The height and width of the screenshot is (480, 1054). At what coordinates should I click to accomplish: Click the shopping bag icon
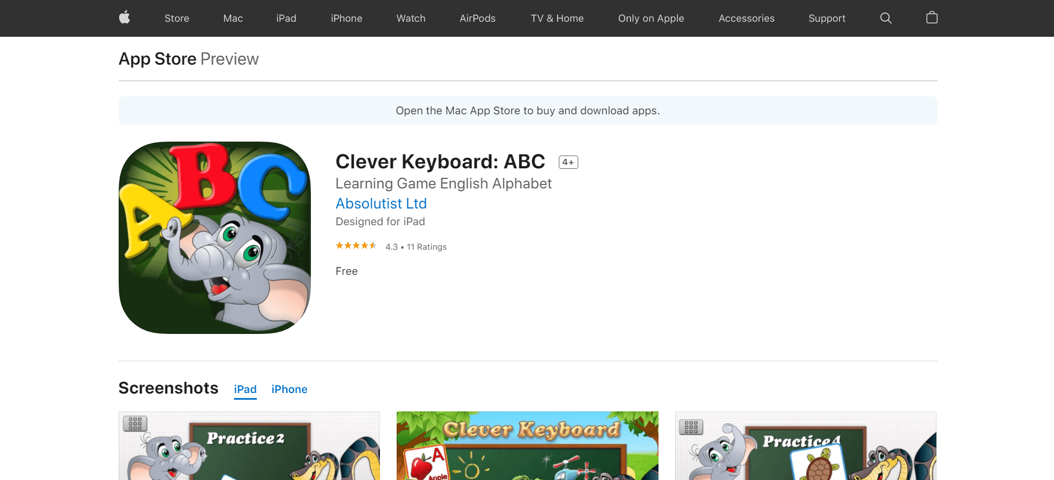click(x=931, y=17)
